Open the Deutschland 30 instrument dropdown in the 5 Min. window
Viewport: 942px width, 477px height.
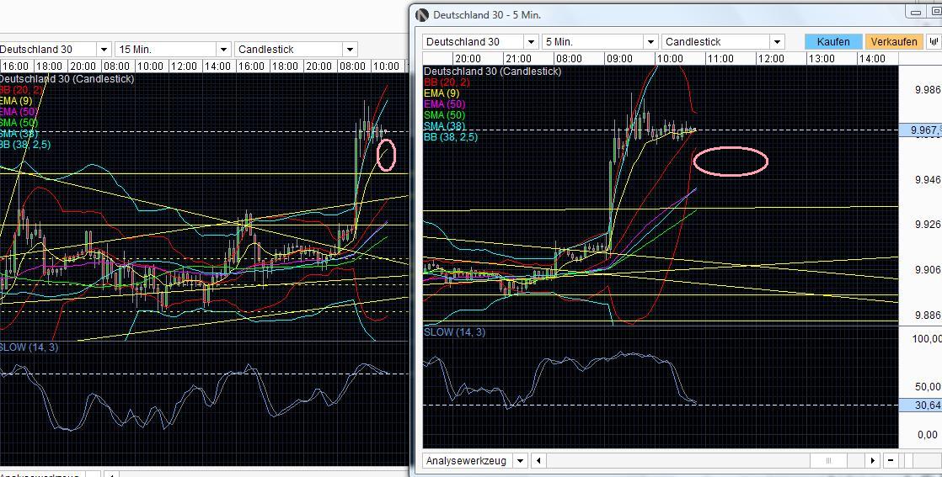[531, 42]
